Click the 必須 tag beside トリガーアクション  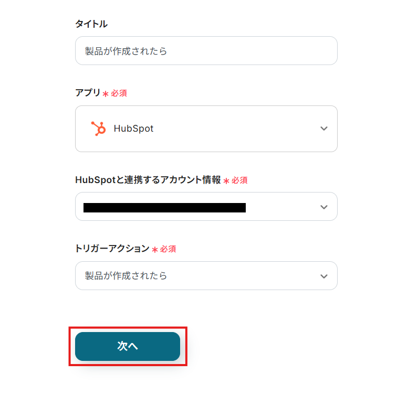[168, 249]
